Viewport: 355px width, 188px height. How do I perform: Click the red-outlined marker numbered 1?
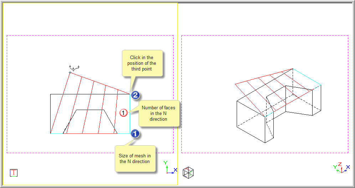tap(123, 113)
